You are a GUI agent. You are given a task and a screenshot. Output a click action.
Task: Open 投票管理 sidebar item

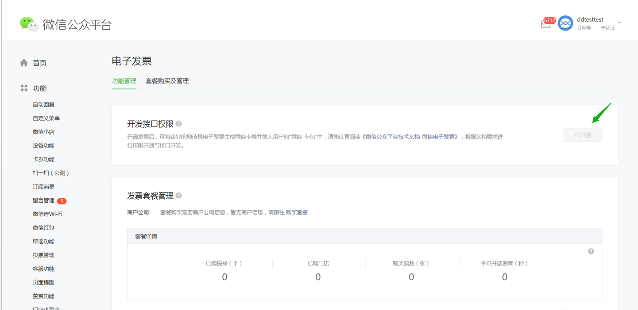point(43,255)
